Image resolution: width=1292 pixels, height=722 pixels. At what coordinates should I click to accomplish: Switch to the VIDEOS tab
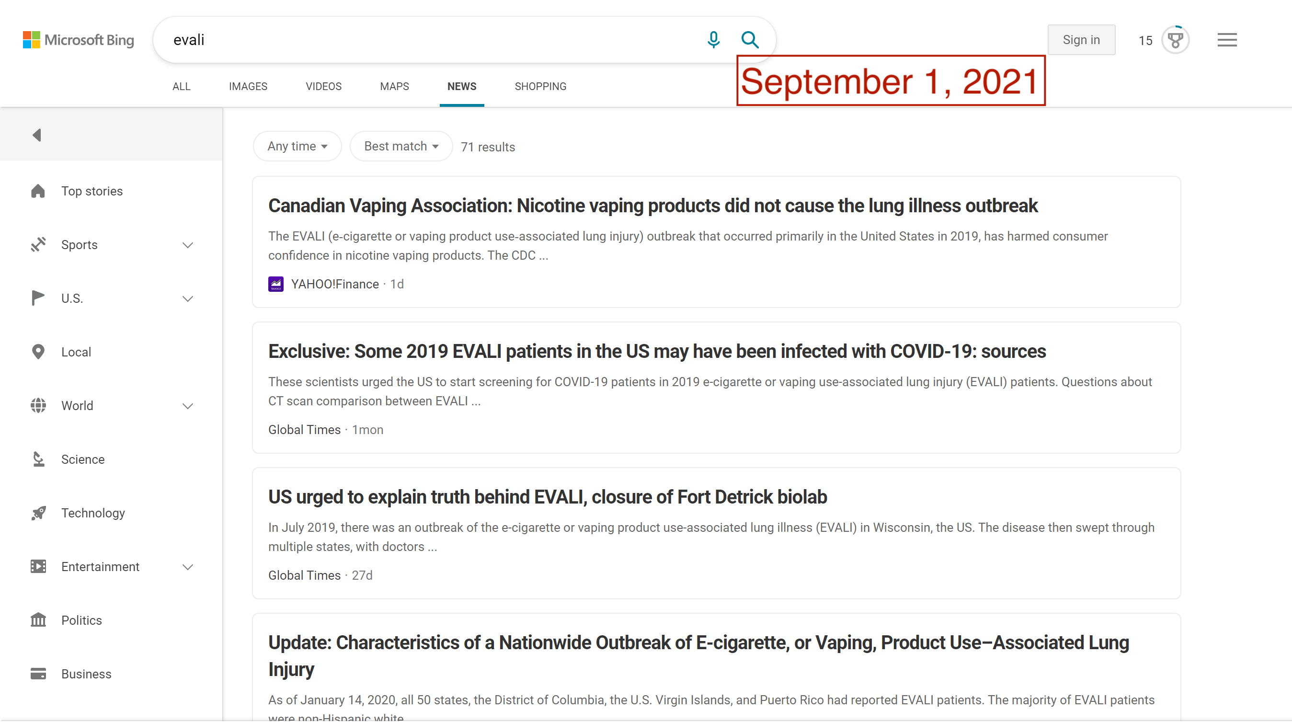(x=323, y=86)
